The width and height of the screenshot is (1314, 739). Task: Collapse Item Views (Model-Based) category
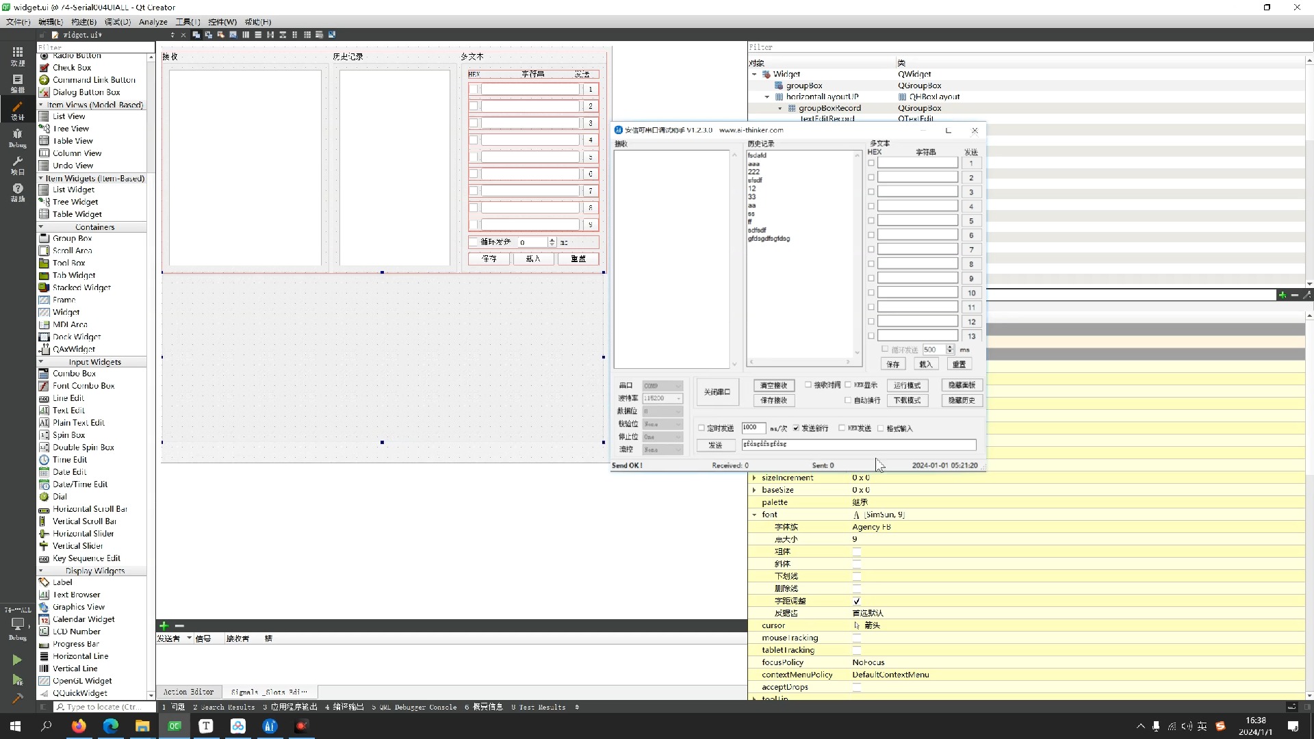41,105
